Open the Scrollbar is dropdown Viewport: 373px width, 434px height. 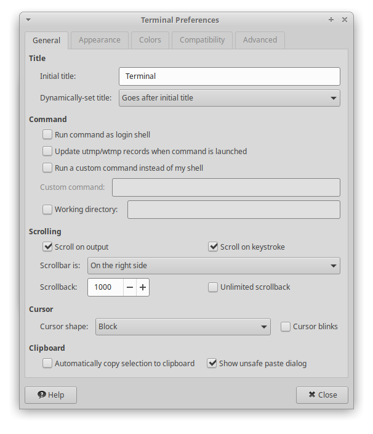(214, 266)
